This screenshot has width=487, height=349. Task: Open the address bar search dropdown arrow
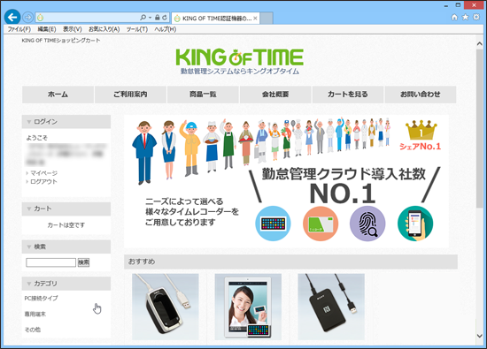[x=150, y=18]
